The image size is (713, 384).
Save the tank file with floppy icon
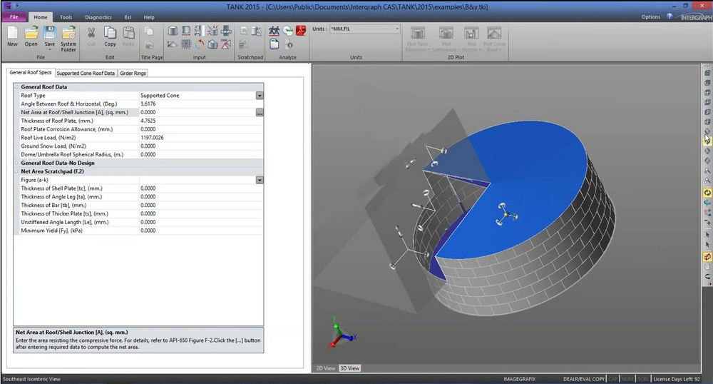click(x=50, y=34)
